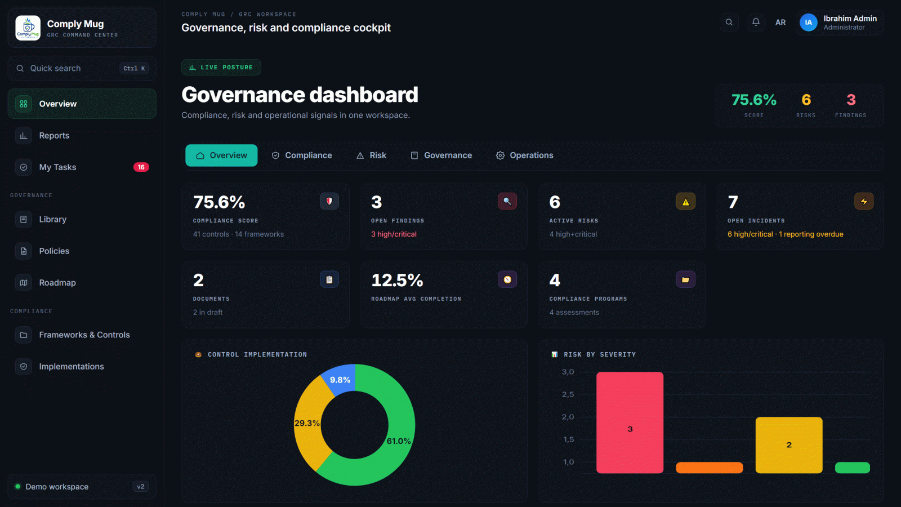Click the lightning icon on Open Incidents card

[x=864, y=201]
